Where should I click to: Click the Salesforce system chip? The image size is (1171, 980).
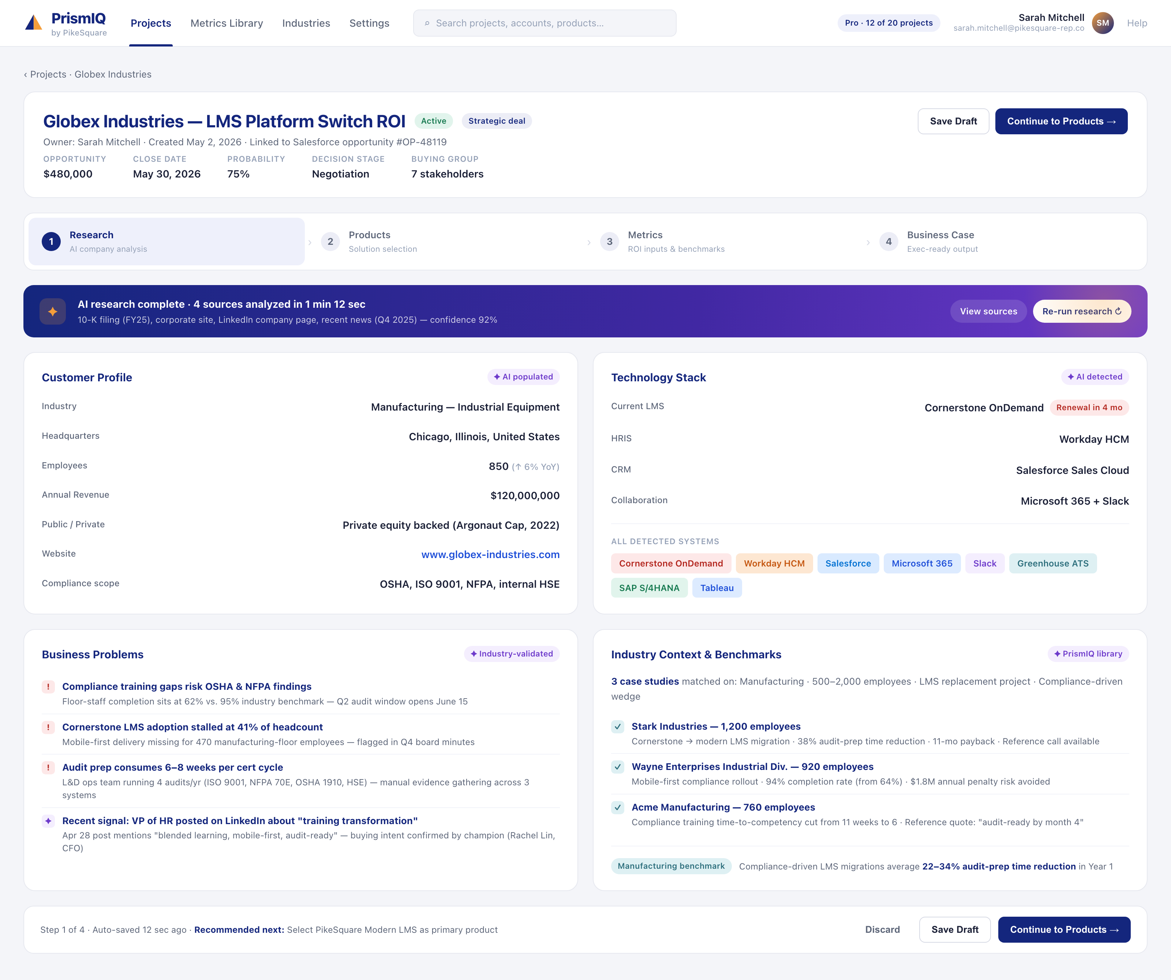[848, 563]
